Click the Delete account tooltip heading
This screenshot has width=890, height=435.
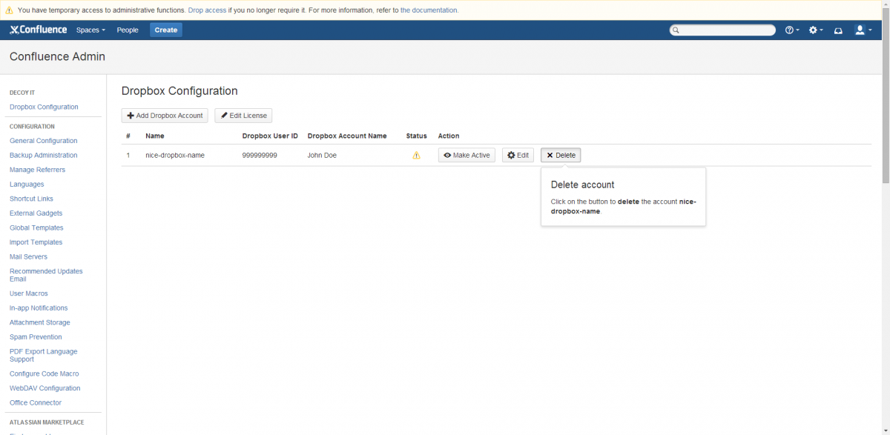point(582,185)
